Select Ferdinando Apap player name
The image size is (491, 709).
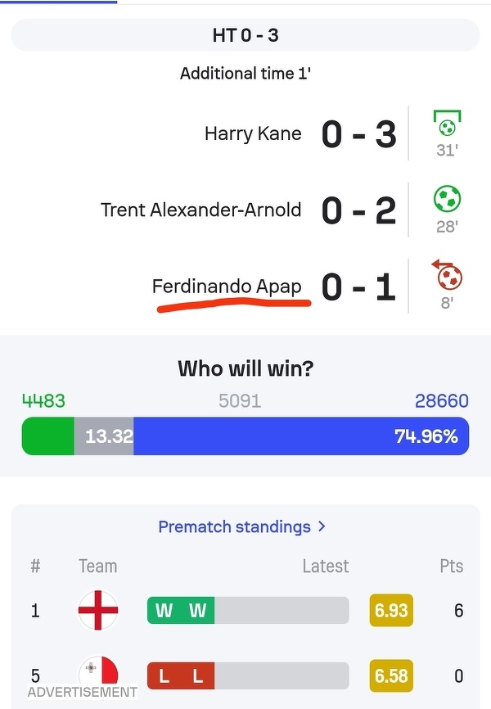[227, 287]
